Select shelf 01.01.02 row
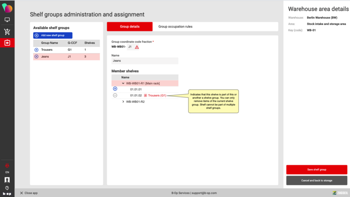The height and width of the screenshot is (197, 350). coord(145,95)
